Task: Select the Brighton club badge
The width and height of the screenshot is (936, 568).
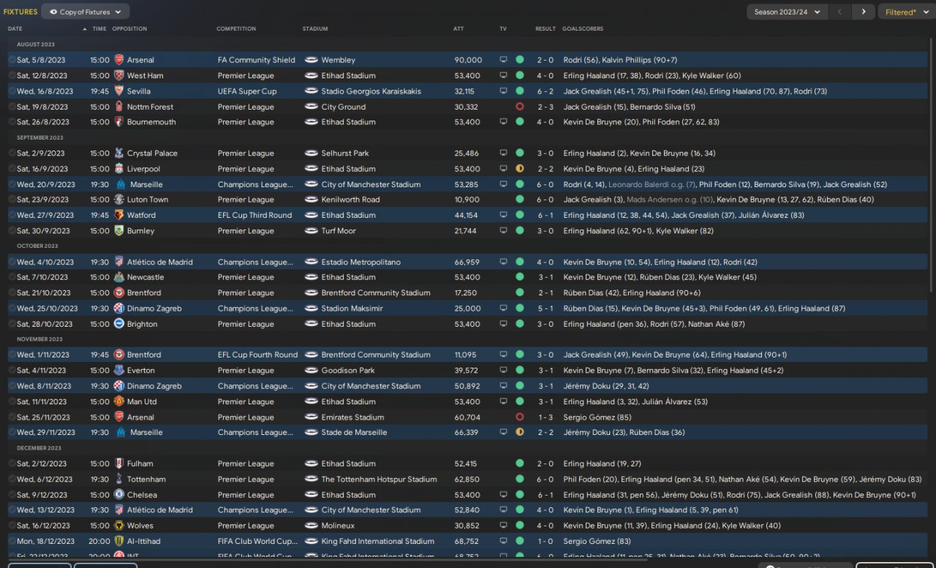Action: pos(119,324)
